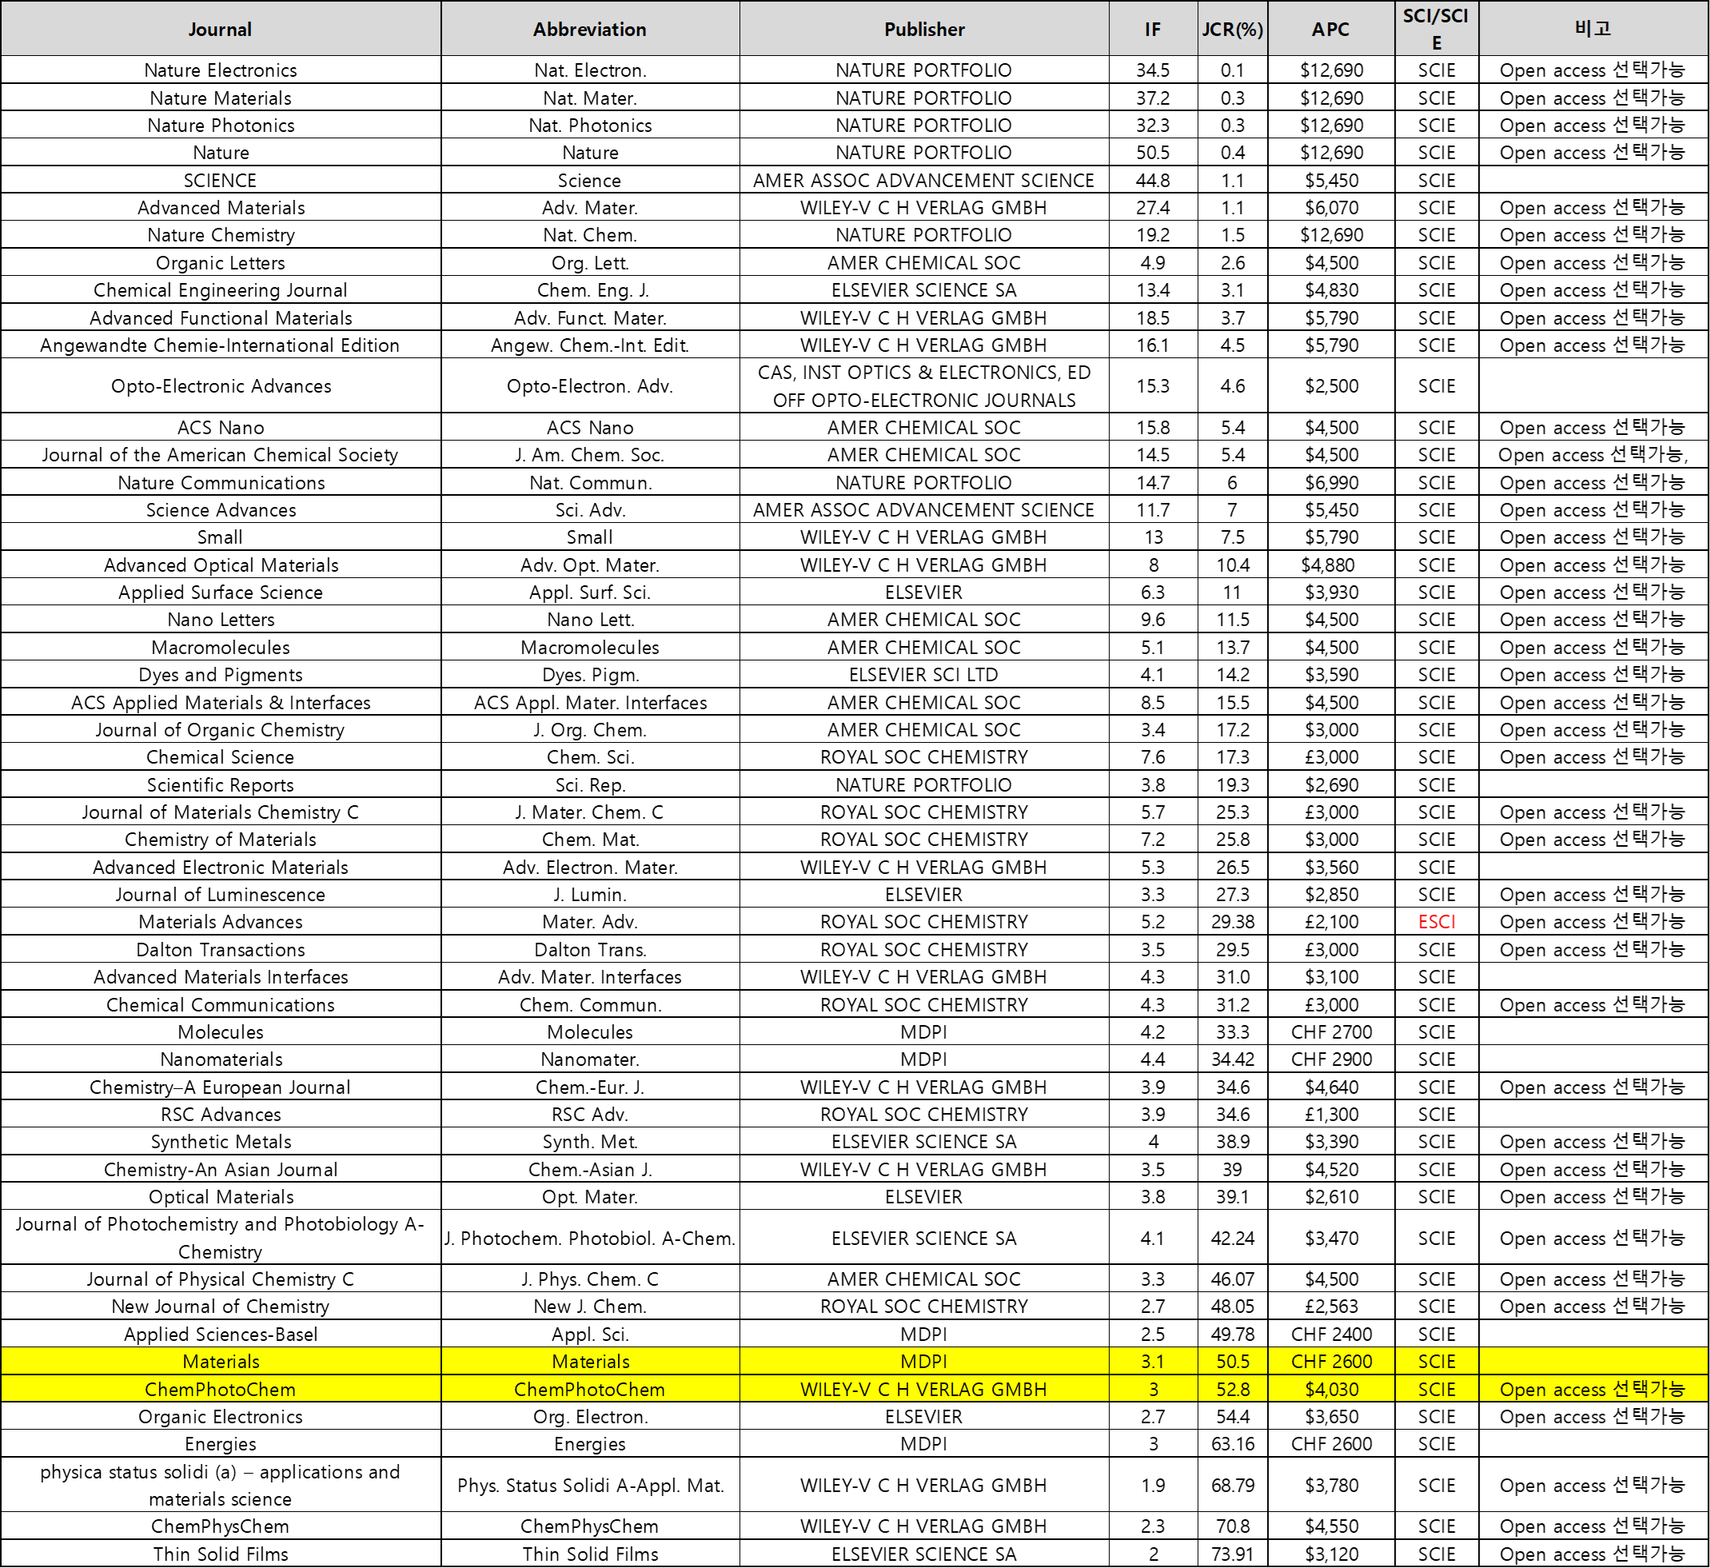Screen dimensions: 1710x1568
Task: Click the 'ELSEVIER SCI LTD' publisher cell
Action: 923,675
